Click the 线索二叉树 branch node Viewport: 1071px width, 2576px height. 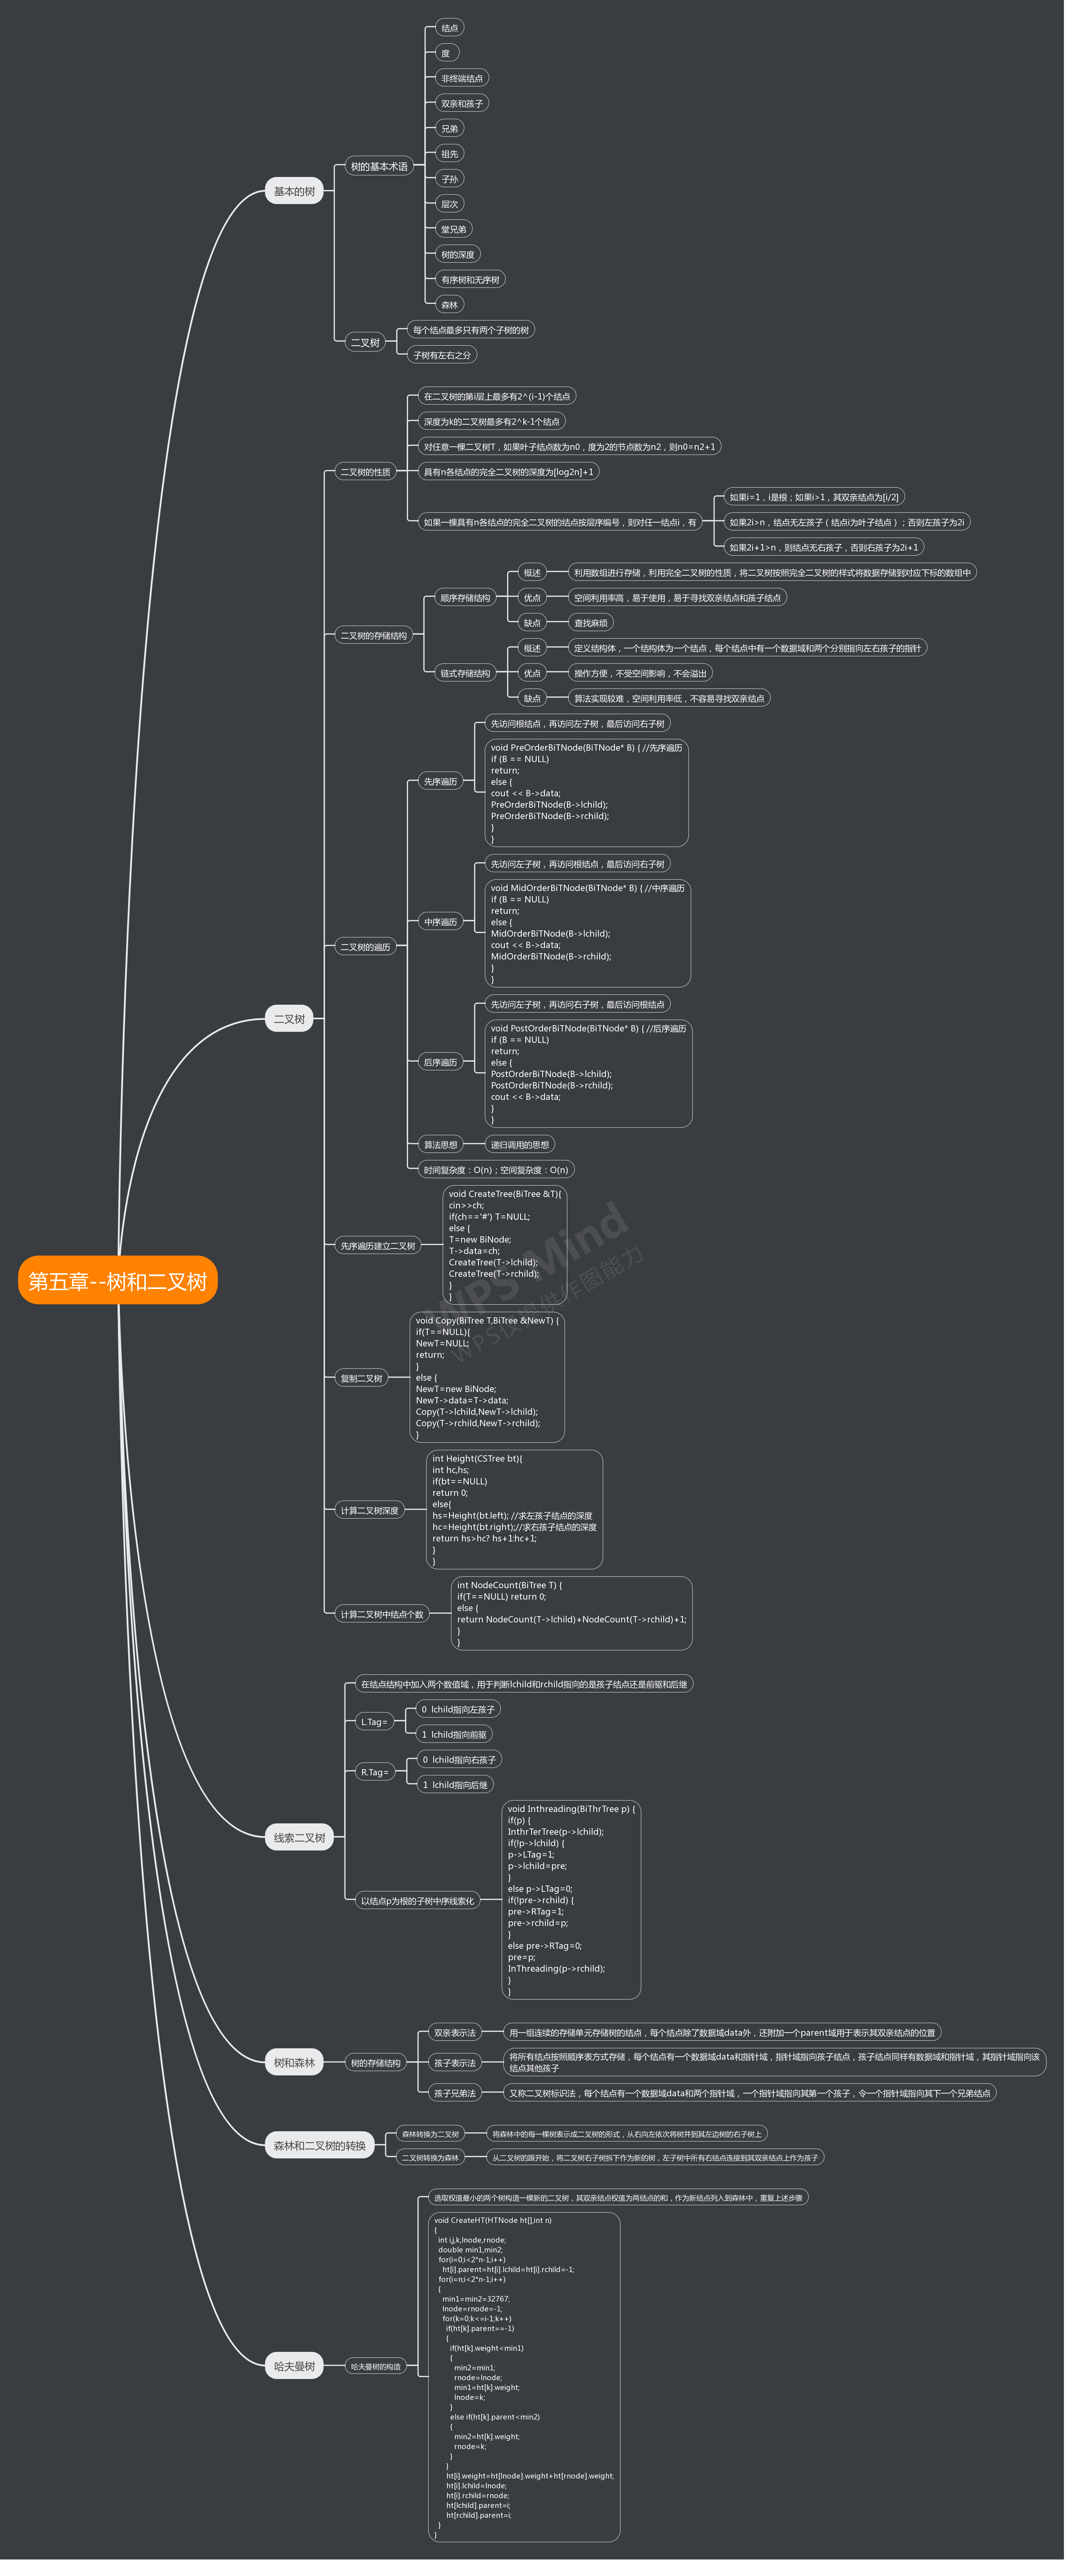(x=299, y=1837)
